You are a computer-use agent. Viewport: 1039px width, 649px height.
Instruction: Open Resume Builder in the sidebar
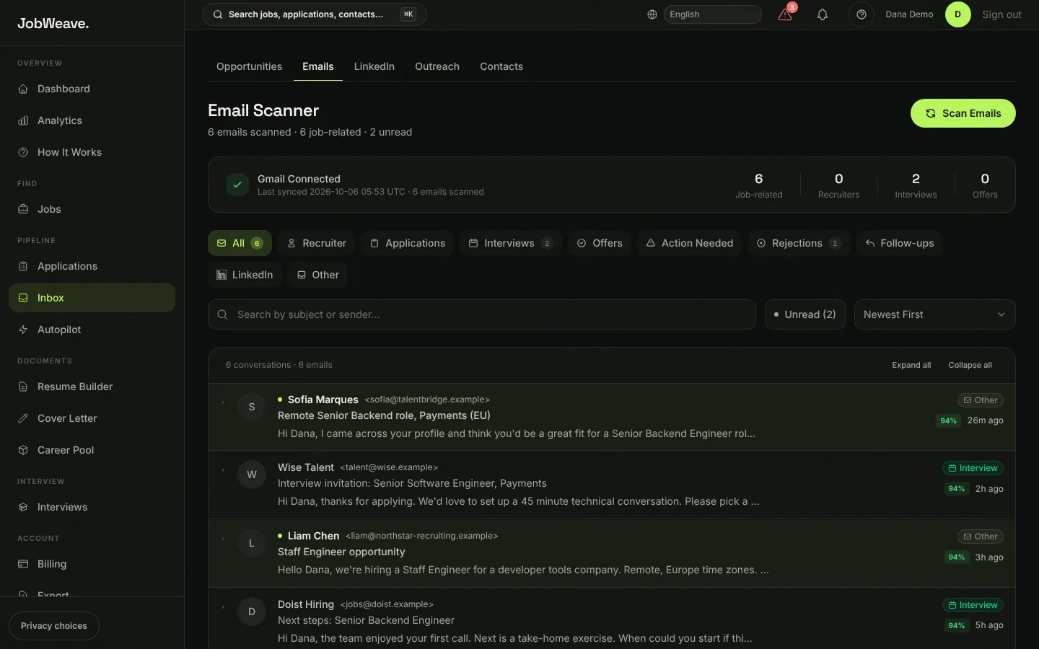tap(92, 387)
